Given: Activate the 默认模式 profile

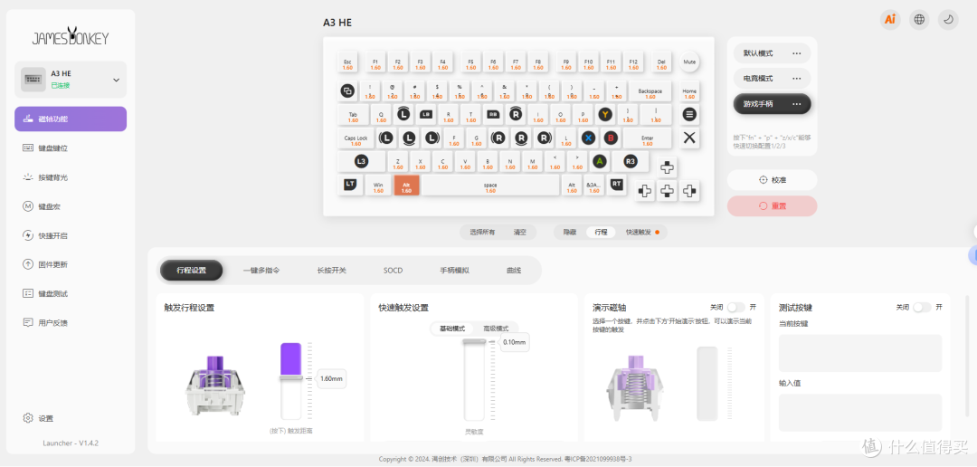Looking at the screenshot, I should coord(758,53).
